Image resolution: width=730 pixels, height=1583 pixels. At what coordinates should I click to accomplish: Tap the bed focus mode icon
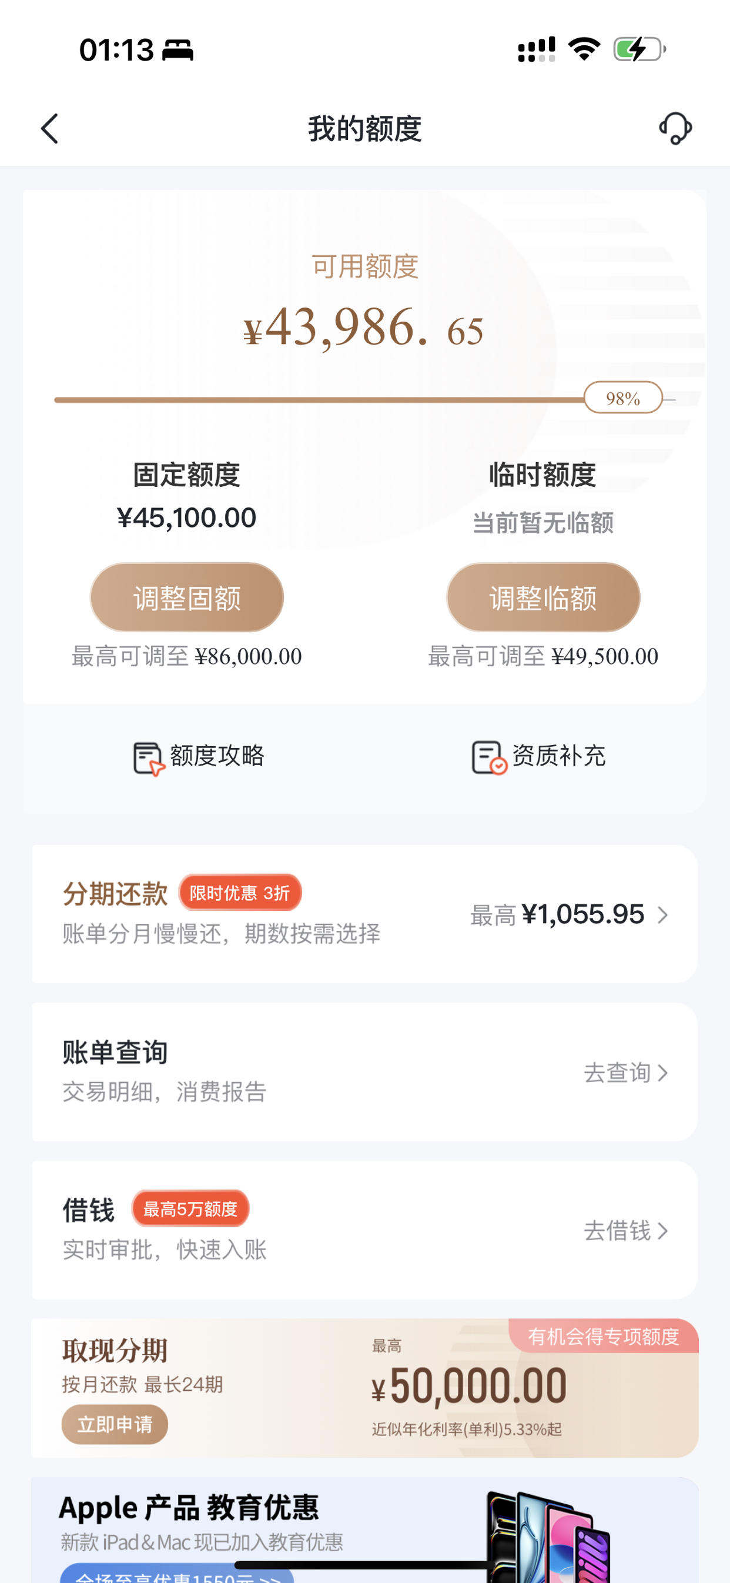pos(178,51)
